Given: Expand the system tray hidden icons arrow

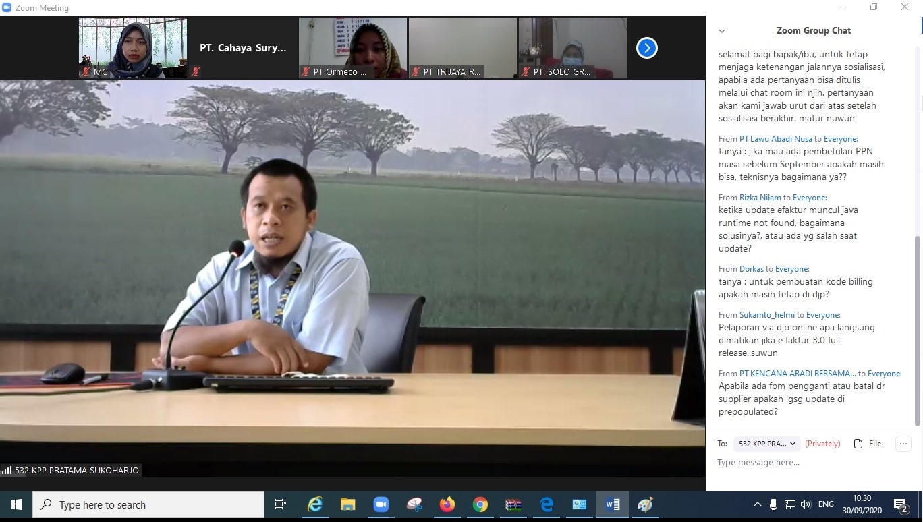Looking at the screenshot, I should pyautogui.click(x=757, y=504).
